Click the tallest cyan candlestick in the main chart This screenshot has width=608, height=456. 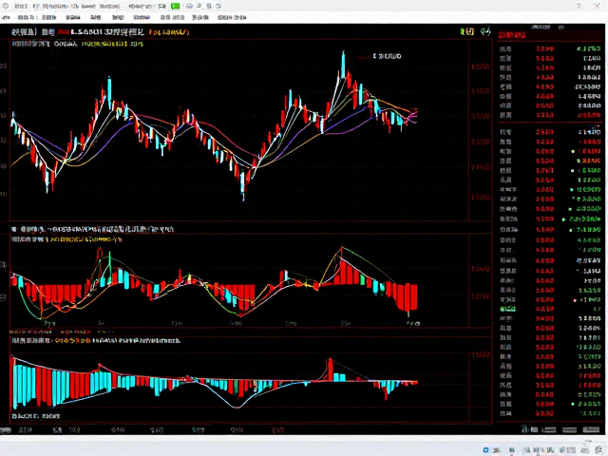click(343, 64)
